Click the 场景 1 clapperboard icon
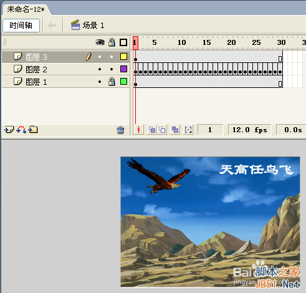Screen dimensions: 306x293 point(75,25)
